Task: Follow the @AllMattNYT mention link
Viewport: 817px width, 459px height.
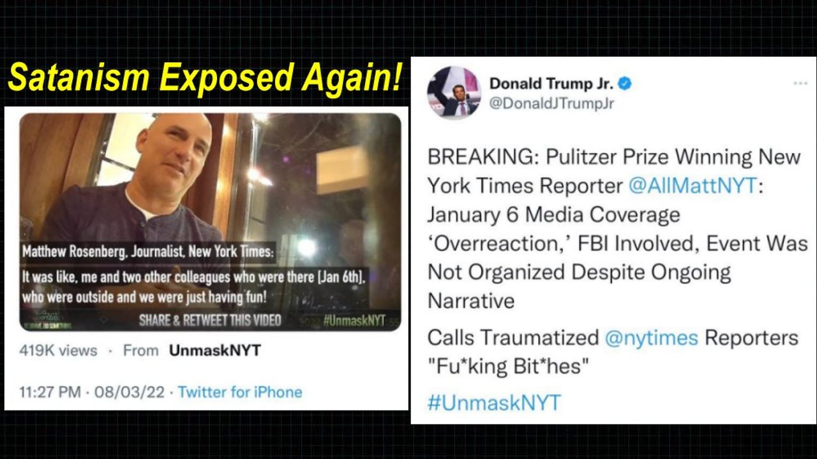Action: 693,186
